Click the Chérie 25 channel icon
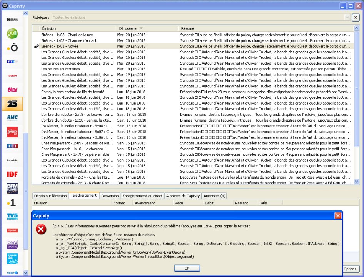This screenshot has height=277, width=364. (x=12, y=132)
